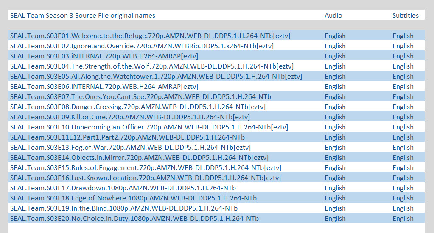
Task: Click the Audio 'English' cell for S03E20
Action: point(335,219)
